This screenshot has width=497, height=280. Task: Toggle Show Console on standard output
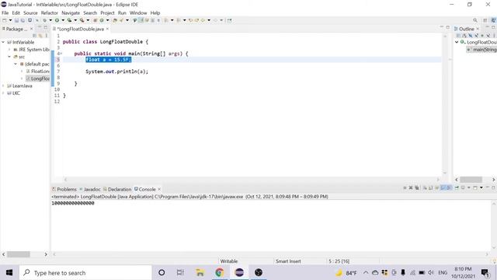(443, 188)
